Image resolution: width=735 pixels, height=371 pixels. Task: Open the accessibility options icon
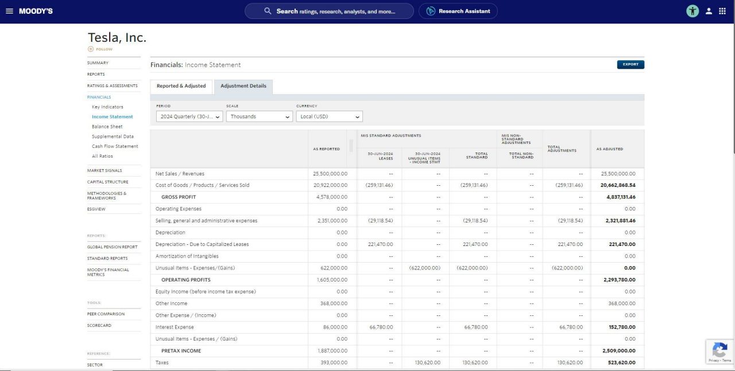(693, 11)
